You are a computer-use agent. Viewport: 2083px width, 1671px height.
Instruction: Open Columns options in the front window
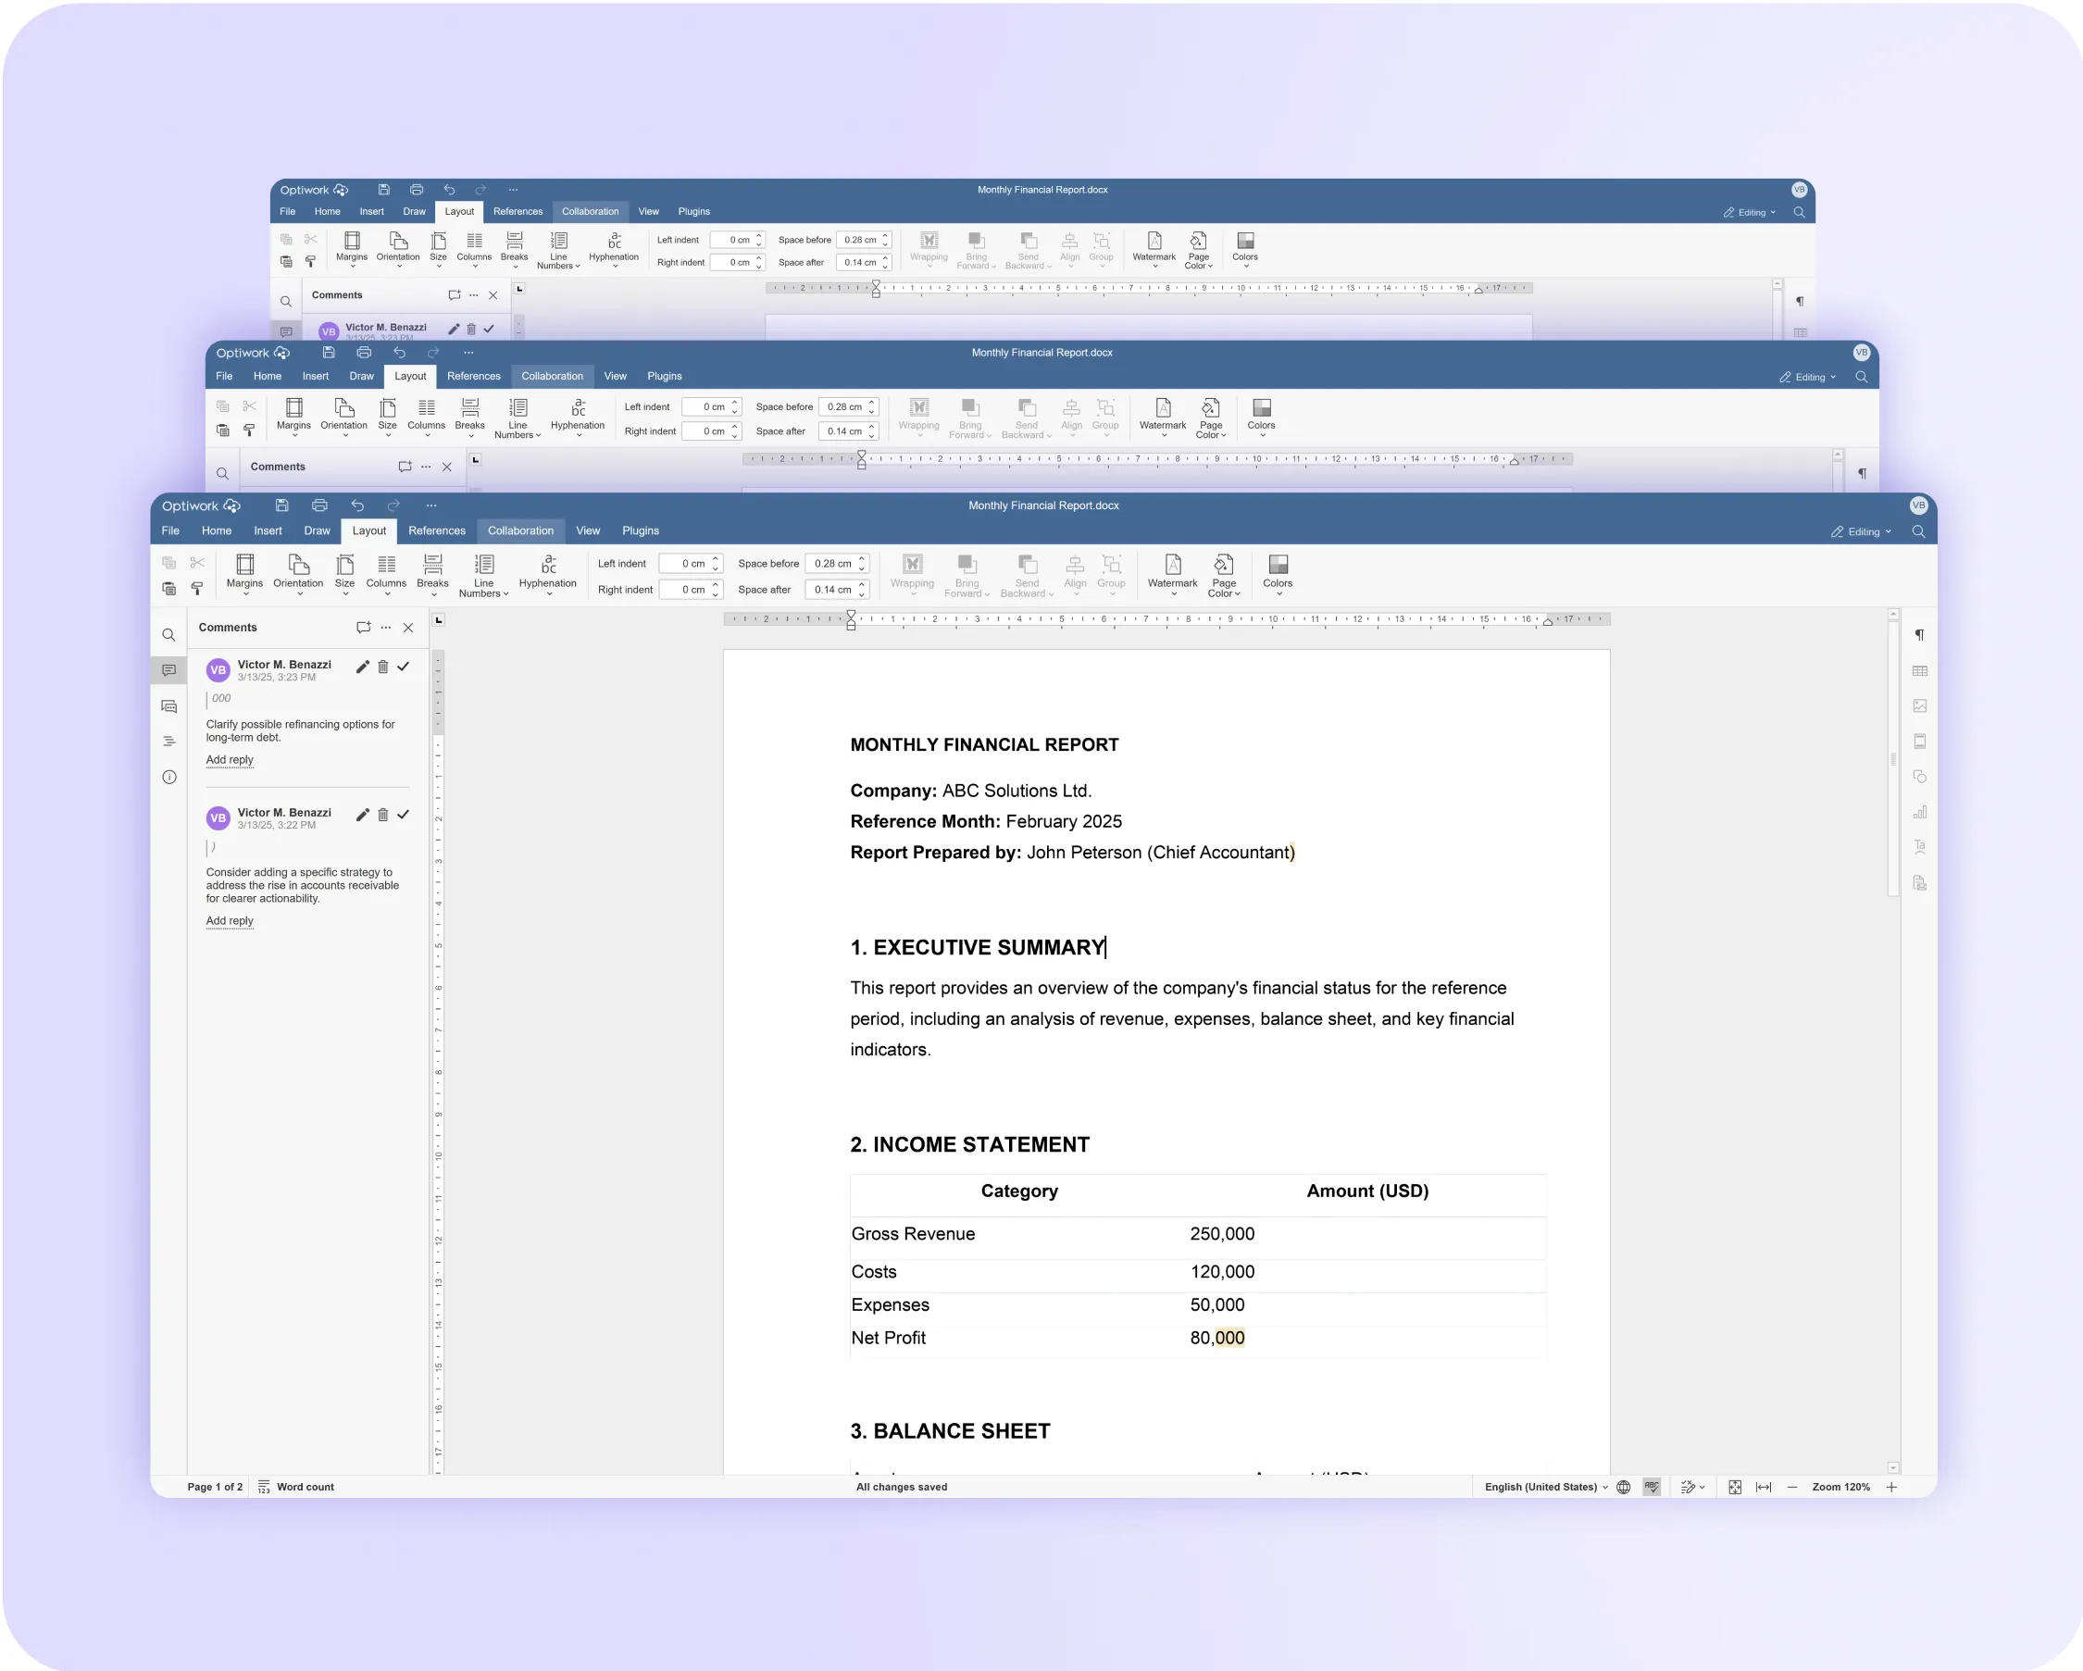386,575
